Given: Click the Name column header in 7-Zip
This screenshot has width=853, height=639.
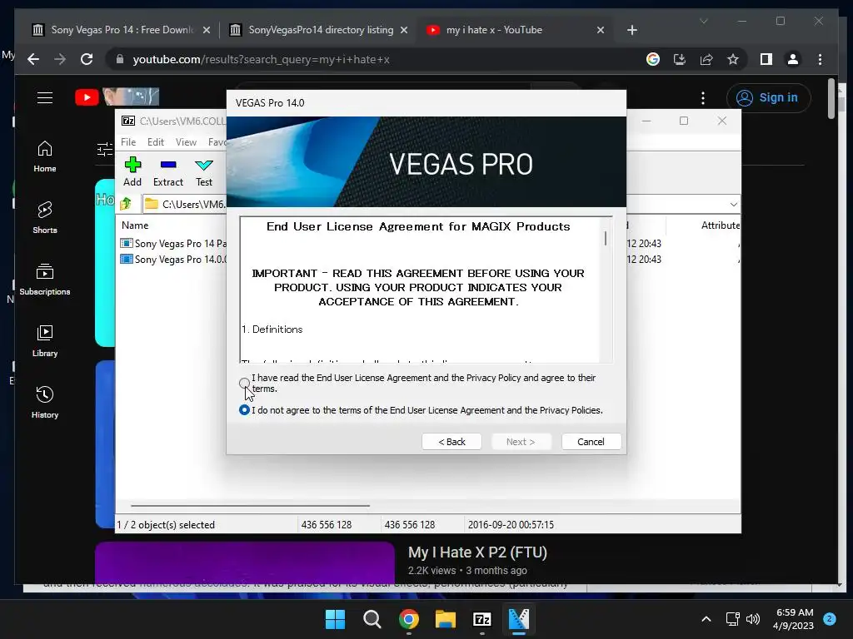Looking at the screenshot, I should pyautogui.click(x=135, y=225).
